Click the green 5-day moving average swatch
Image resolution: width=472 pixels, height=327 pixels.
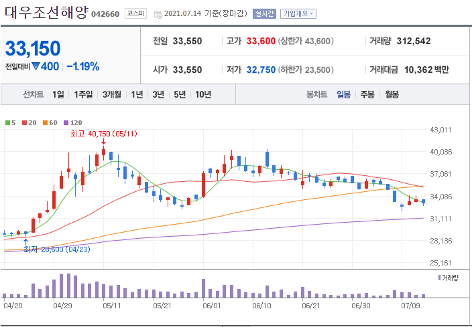8,122
